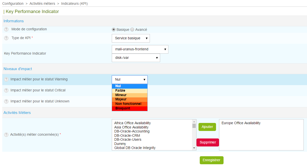This screenshot has height=166, width=307.
Task: Click the Ajouter button
Action: pyautogui.click(x=207, y=127)
